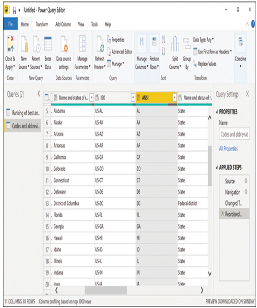
Task: Switch to the Add Column tab
Action: (x=63, y=24)
